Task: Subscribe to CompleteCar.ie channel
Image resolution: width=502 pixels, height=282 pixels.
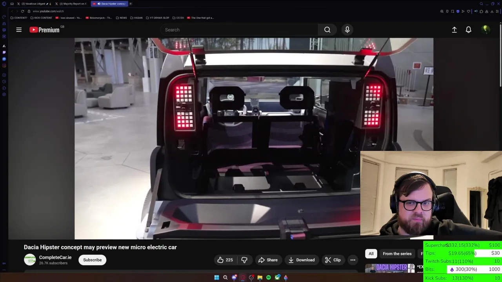Action: 92,260
